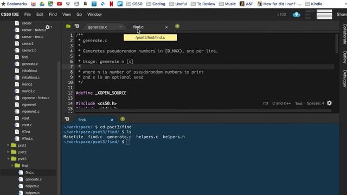Image resolution: width=347 pixels, height=195 pixels.
Task: Open the Netflix bookmark icon
Action: click(111, 4)
